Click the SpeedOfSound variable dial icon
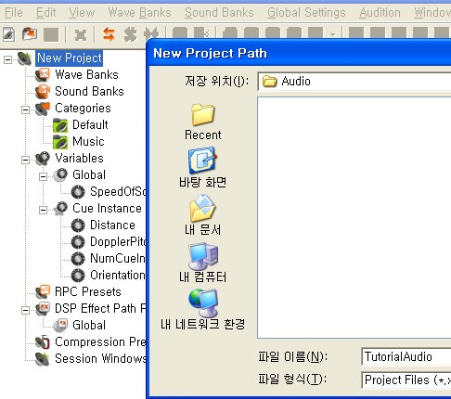Screen dimensions: 451x399 pyautogui.click(x=78, y=192)
